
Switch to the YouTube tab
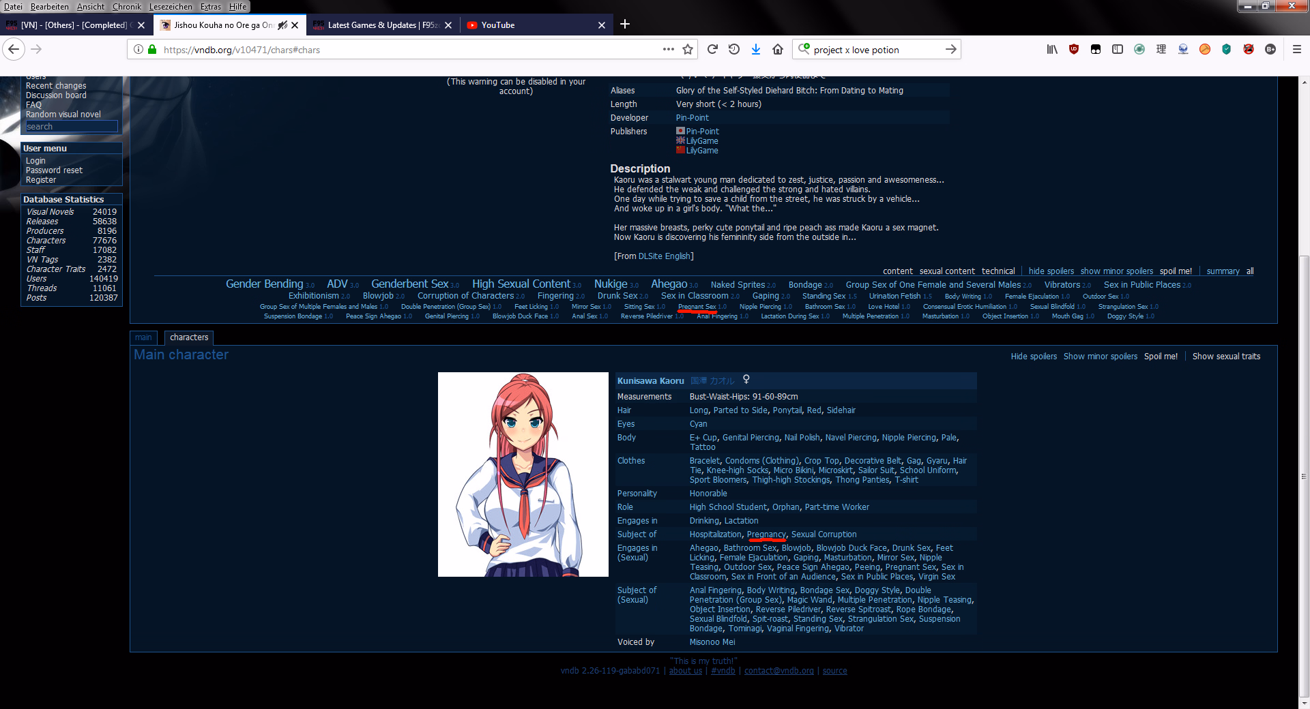pyautogui.click(x=536, y=25)
